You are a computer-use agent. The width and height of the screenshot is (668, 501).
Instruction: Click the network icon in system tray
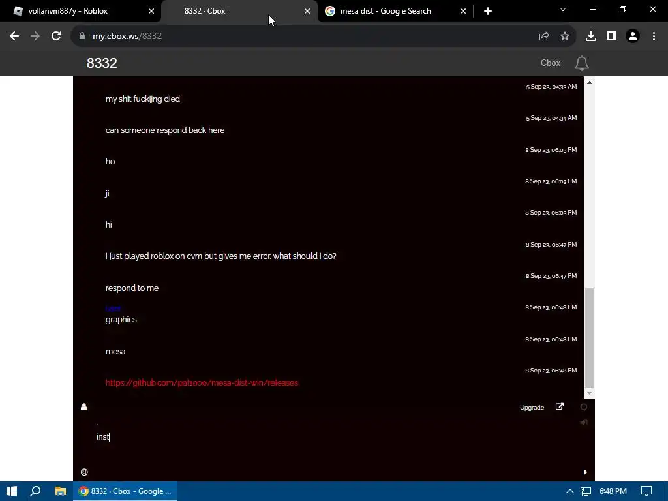[586, 491]
